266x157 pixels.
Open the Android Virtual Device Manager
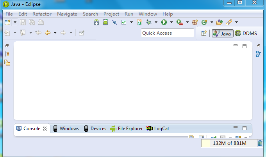[x=105, y=22]
